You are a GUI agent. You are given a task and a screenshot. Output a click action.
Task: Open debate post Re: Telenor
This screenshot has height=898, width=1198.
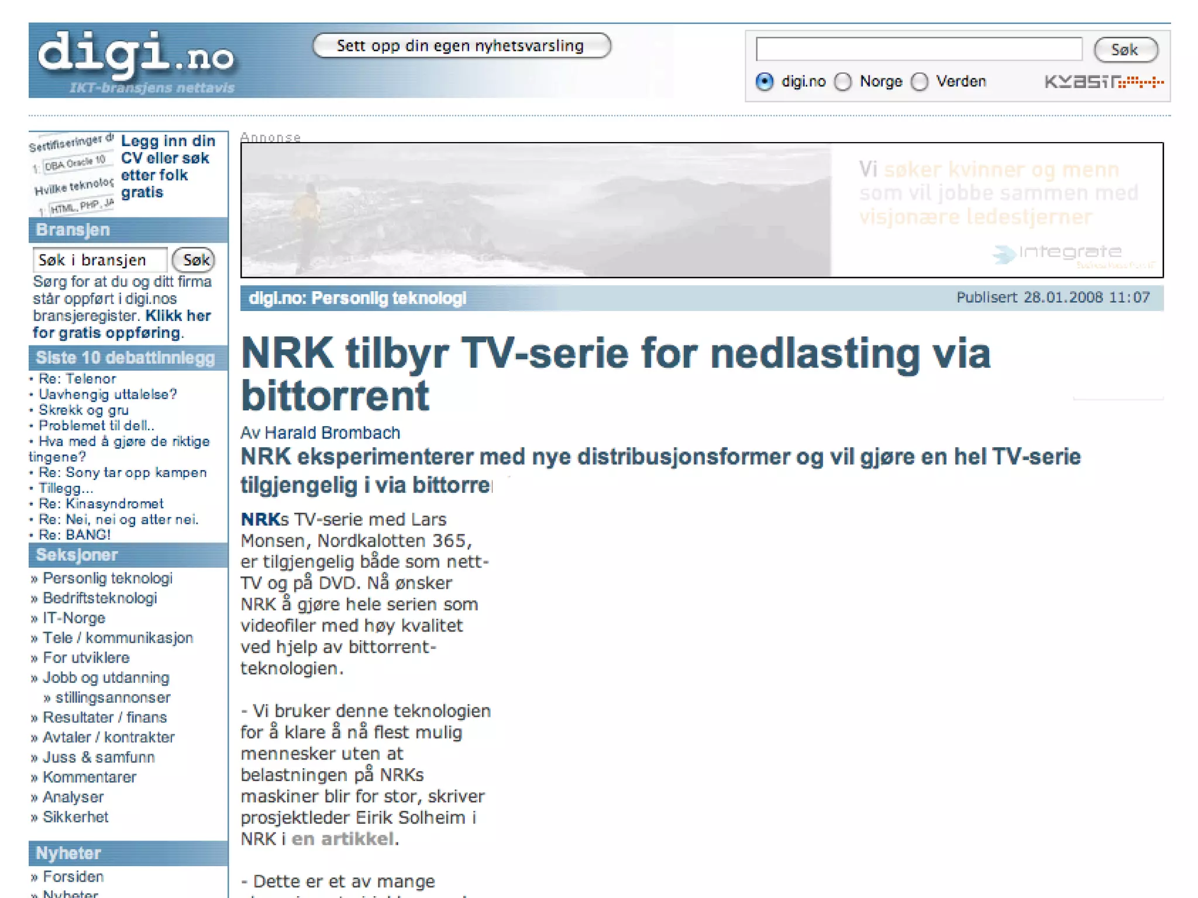click(77, 378)
